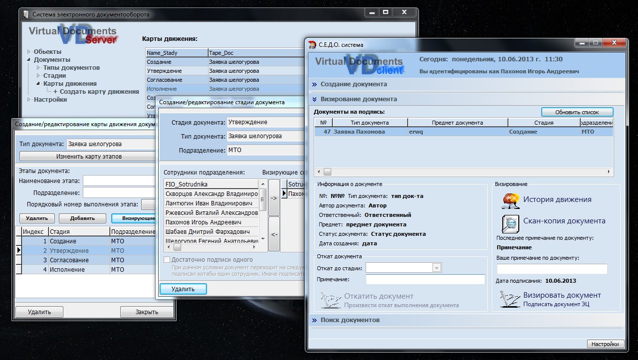Click the Закрыть button

(147, 312)
